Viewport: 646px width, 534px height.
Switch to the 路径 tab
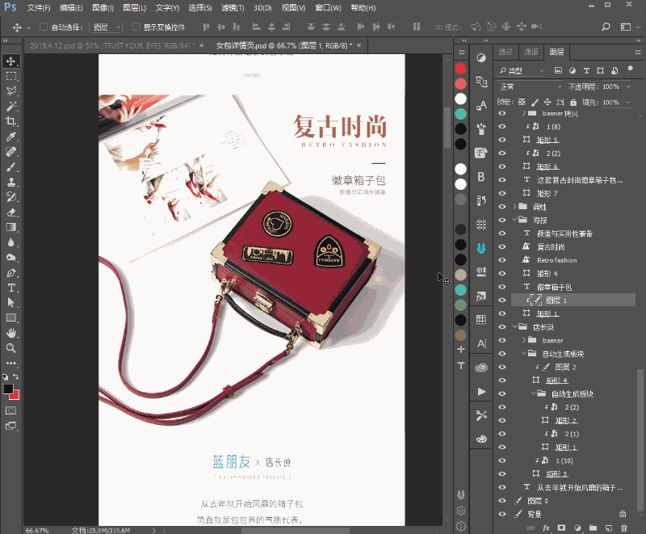tap(505, 52)
